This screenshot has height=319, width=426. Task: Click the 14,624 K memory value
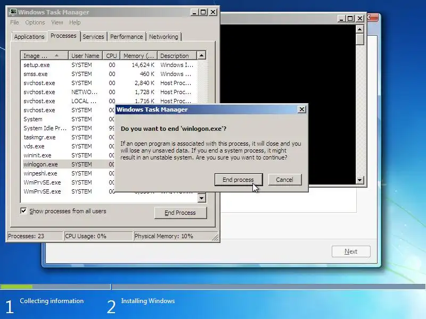coord(143,65)
